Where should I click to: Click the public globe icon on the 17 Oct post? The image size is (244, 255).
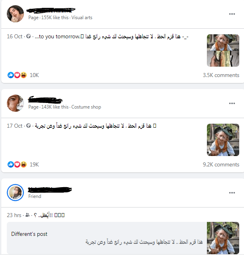28,126
